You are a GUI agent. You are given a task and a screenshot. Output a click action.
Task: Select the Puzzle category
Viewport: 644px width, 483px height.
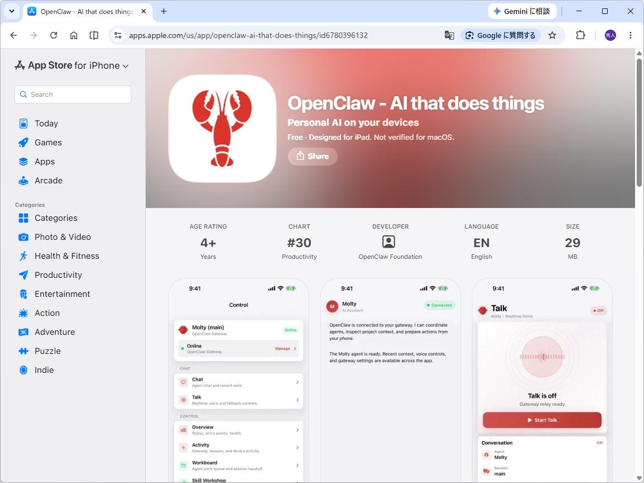[x=40, y=351]
